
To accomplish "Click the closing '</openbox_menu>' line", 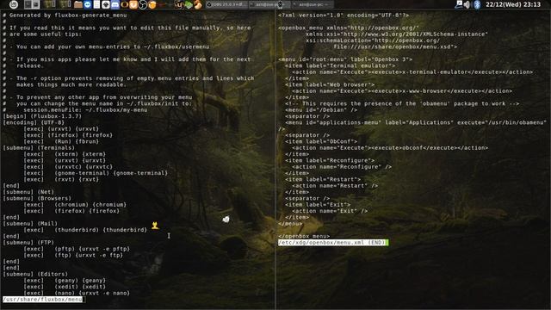I will (304, 237).
